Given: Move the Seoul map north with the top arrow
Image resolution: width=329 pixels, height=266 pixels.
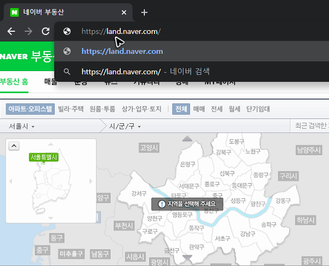Looking at the screenshot, I should pyautogui.click(x=187, y=138).
